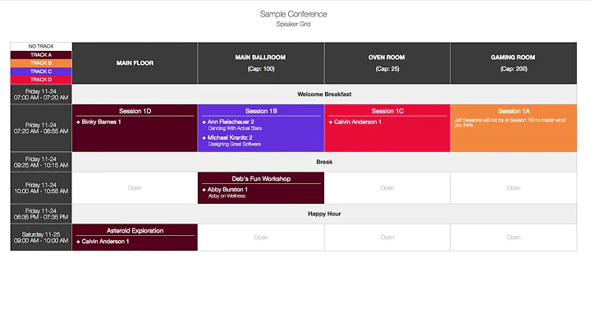The image size is (591, 332).
Task: Click the Sample Conference title
Action: click(x=293, y=14)
